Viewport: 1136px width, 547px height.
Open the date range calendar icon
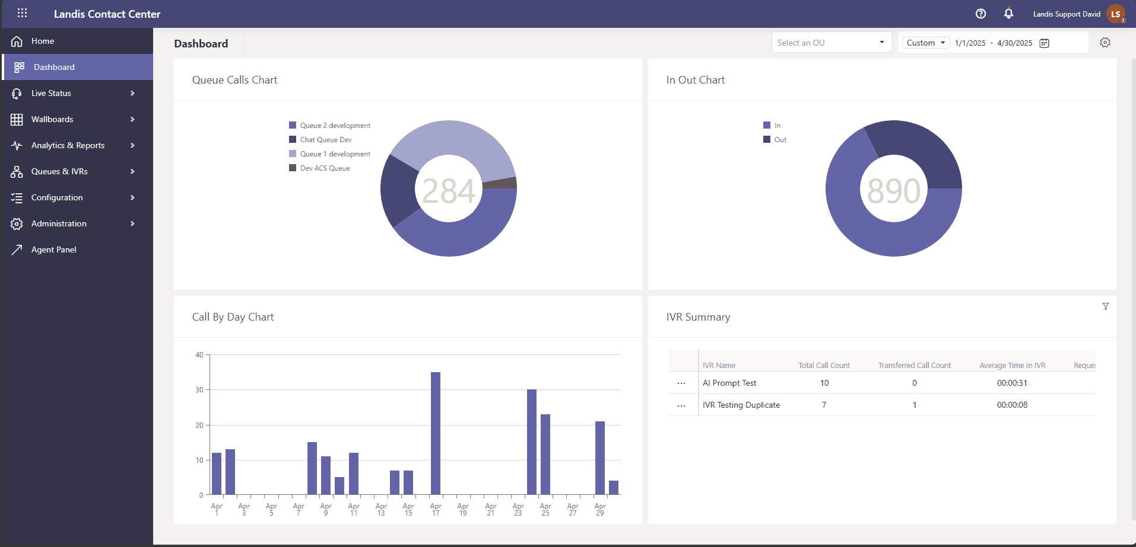pos(1044,43)
